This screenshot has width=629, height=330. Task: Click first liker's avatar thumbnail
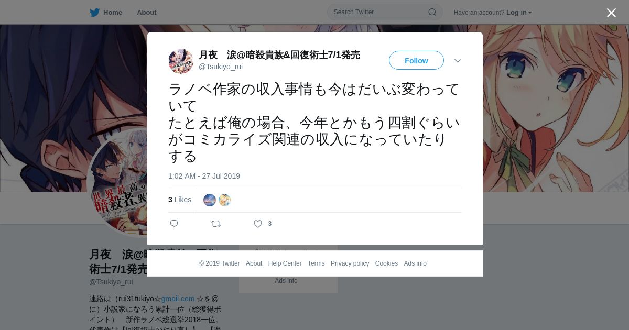(210, 200)
